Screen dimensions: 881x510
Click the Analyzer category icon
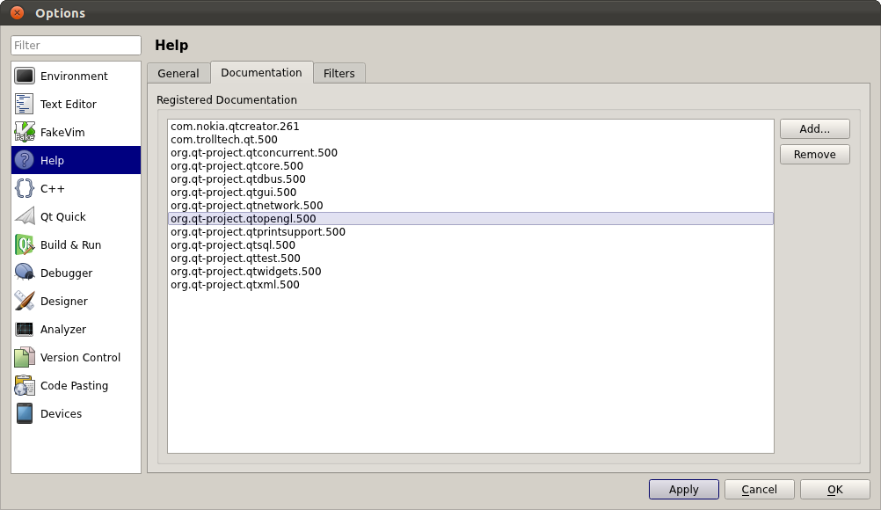(25, 330)
